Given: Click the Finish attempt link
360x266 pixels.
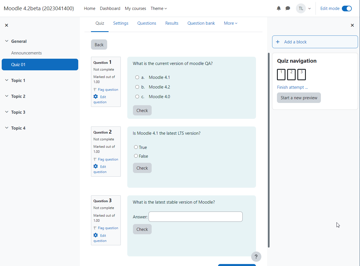Looking at the screenshot, I should point(292,87).
